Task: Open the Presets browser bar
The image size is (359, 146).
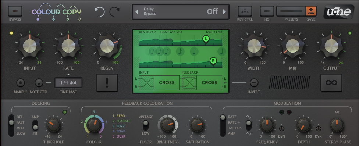Action: pyautogui.click(x=291, y=11)
